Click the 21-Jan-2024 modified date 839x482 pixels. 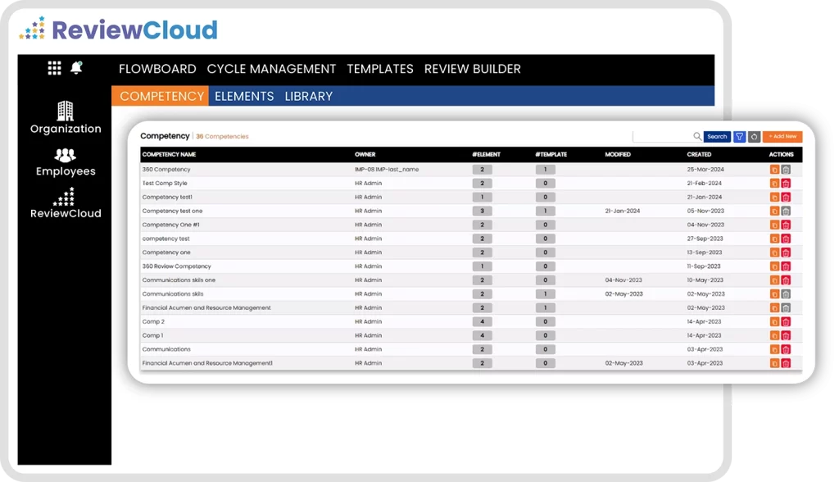coord(623,211)
